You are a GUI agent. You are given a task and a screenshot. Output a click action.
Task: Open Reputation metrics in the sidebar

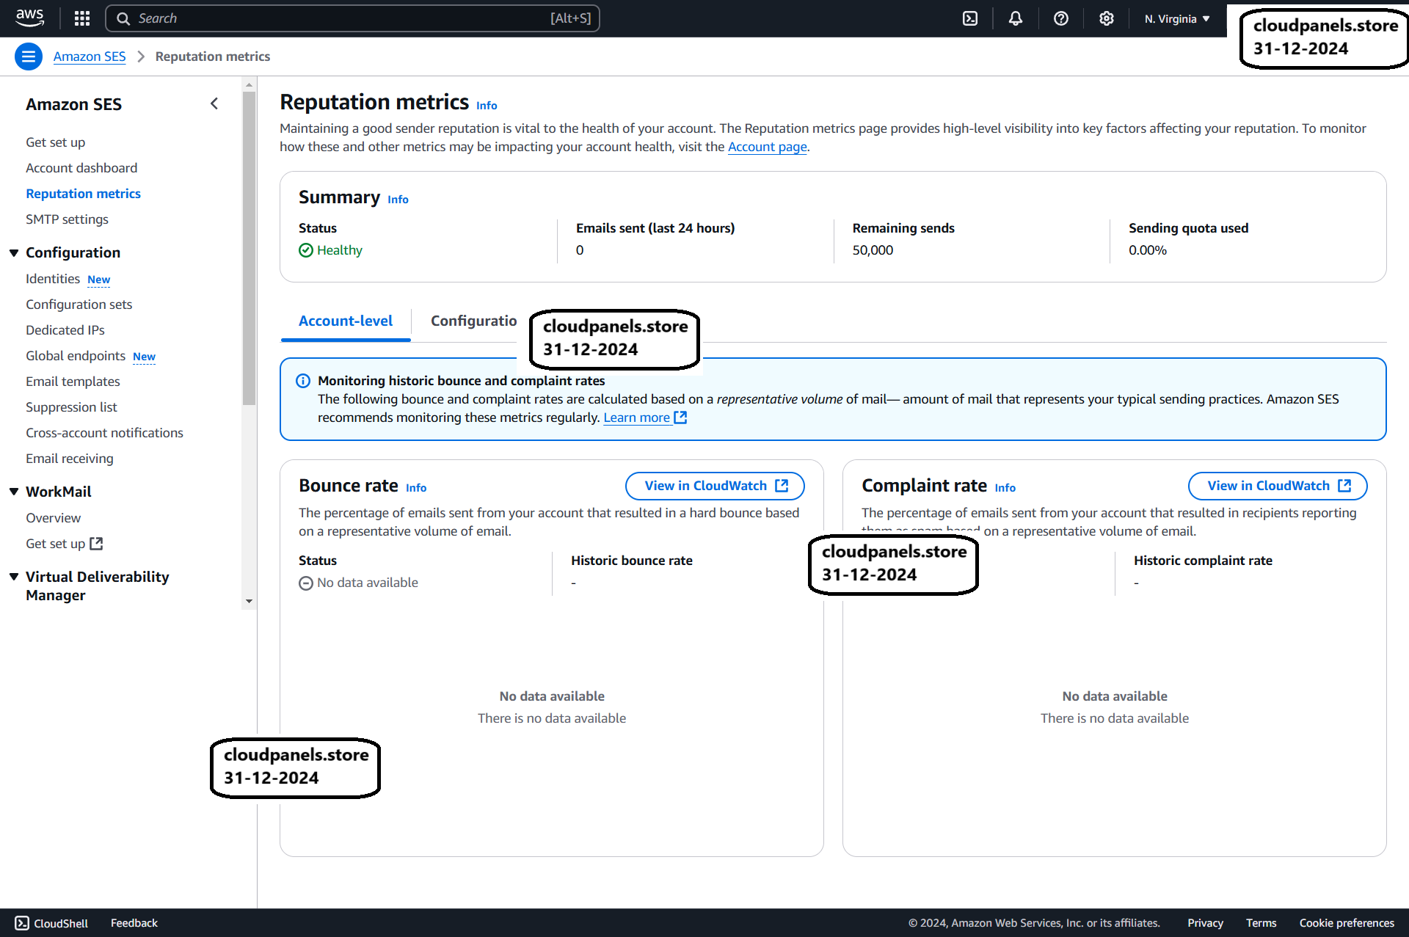(x=83, y=194)
